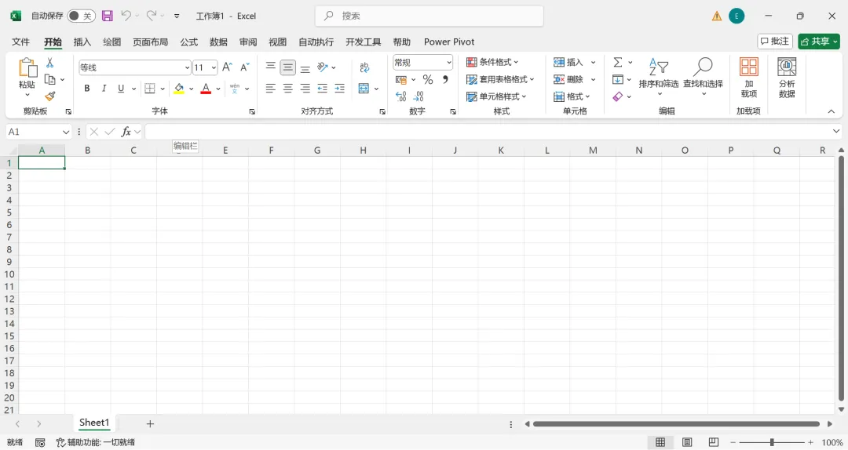The height and width of the screenshot is (450, 848).
Task: Toggle AutoSave (自动保存) switch
Action: point(81,16)
